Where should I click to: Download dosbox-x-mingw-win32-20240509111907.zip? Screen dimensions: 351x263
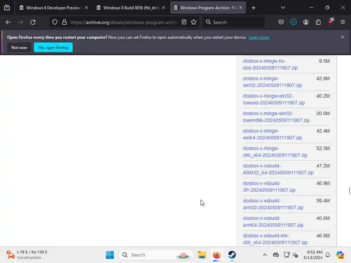273,82
